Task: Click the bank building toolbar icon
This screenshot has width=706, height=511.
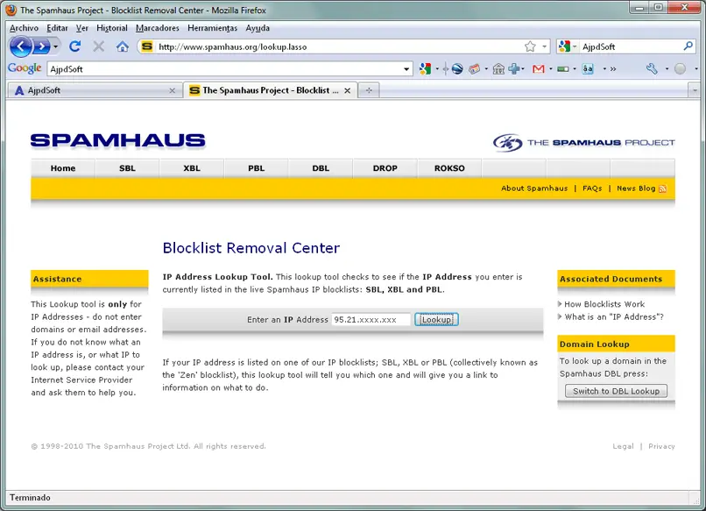Action: click(498, 69)
